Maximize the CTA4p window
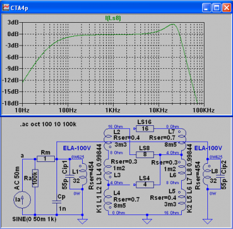 tap(217, 8)
